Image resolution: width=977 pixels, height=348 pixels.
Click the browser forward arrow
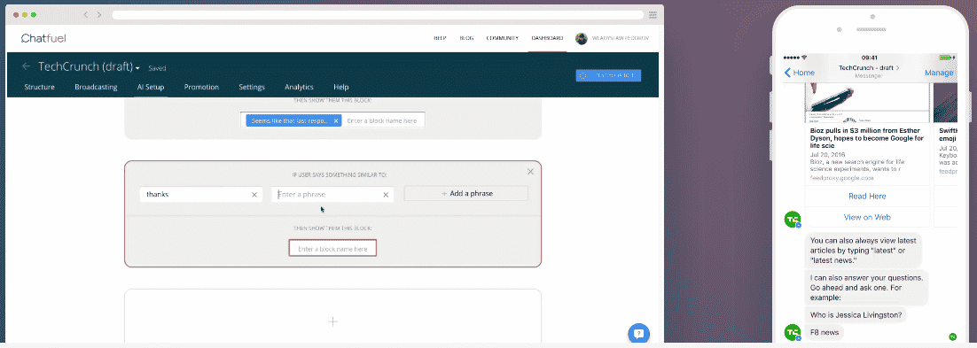[x=99, y=14]
